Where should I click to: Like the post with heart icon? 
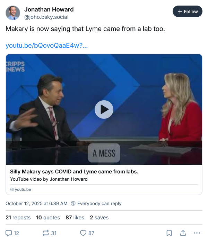point(83,233)
